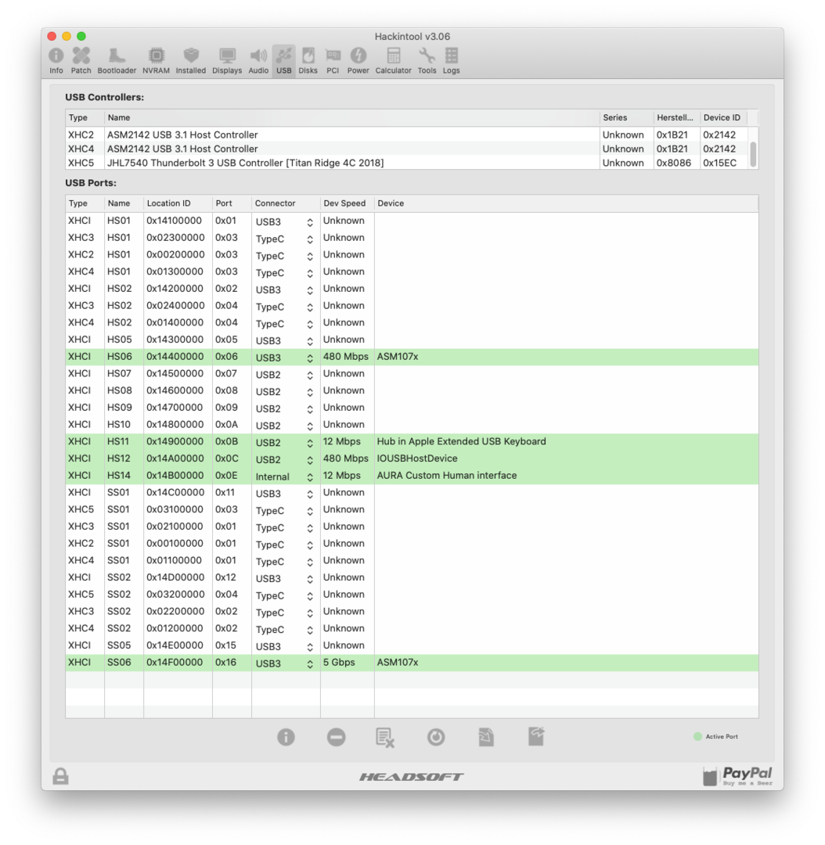Open the Calculator toolbar section
The image size is (825, 845).
click(x=393, y=61)
